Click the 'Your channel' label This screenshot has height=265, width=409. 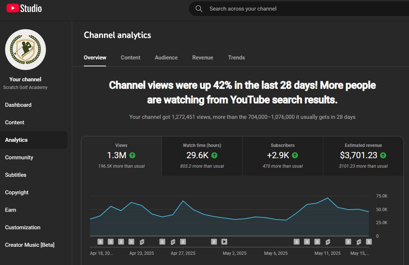25,79
